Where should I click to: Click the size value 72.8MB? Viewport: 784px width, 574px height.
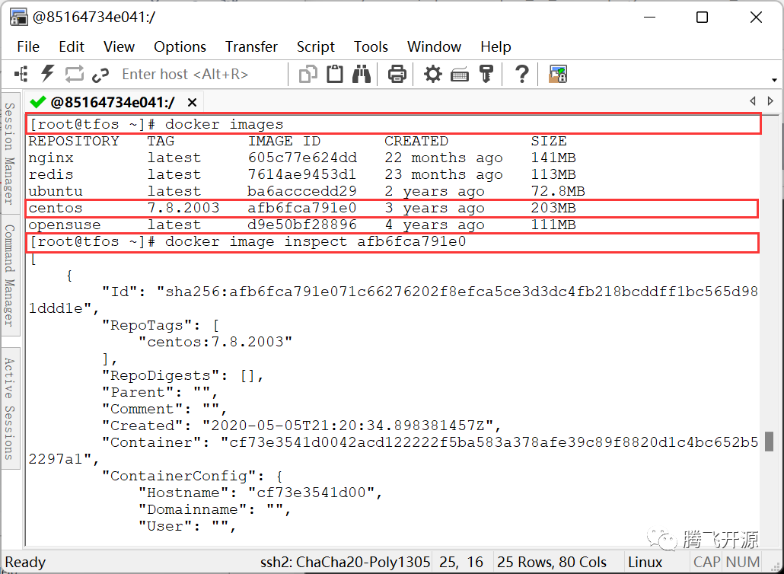click(557, 191)
